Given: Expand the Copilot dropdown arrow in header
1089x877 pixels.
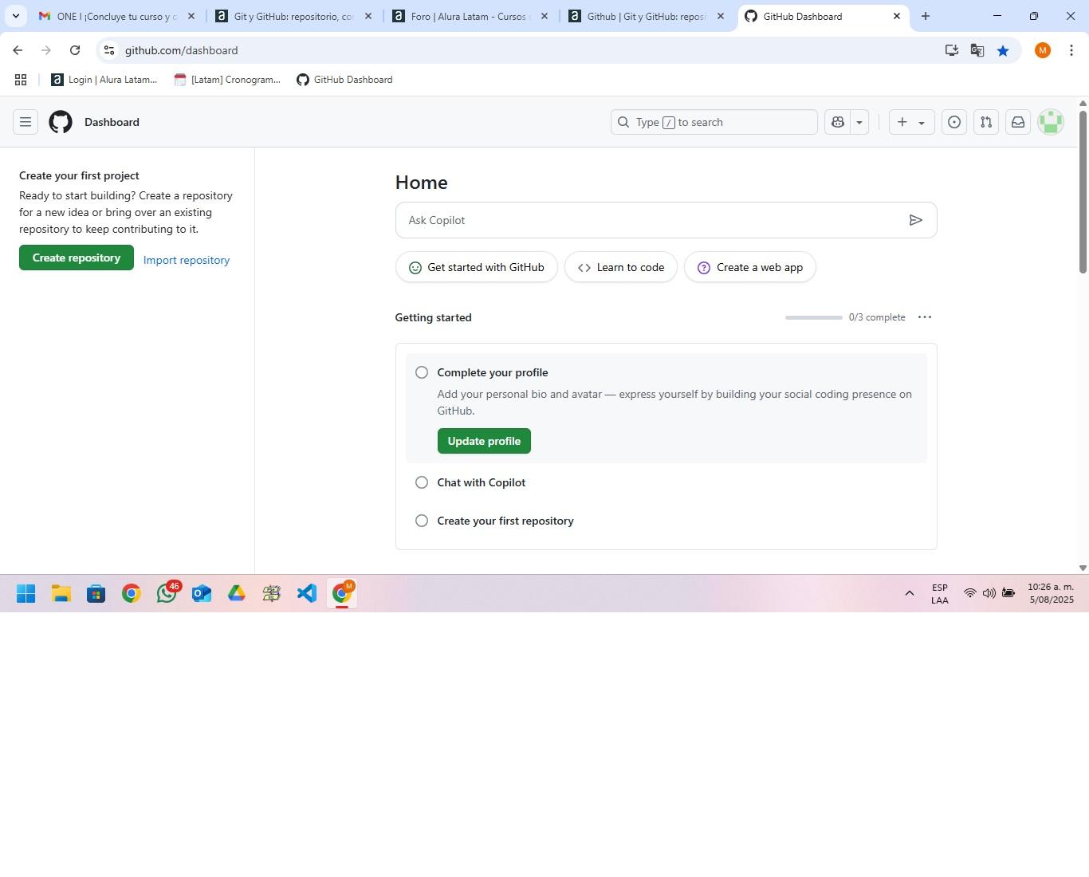Looking at the screenshot, I should (859, 122).
